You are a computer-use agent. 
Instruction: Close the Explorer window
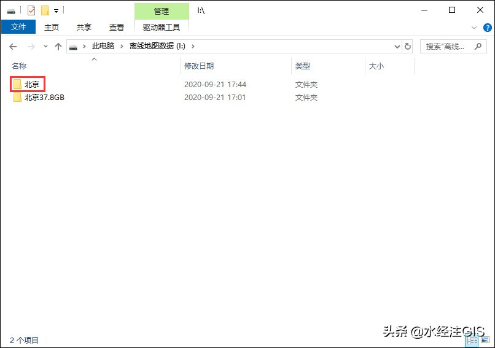click(480, 10)
